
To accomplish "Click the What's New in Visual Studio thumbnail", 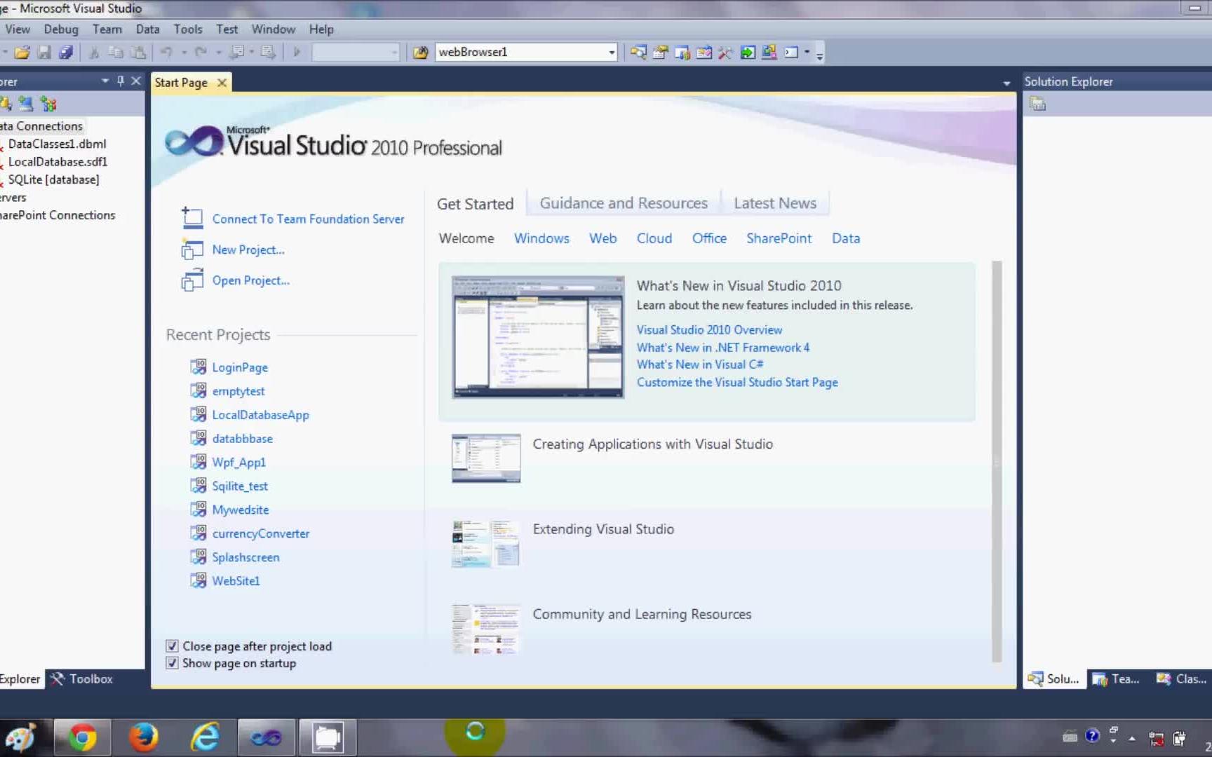I will (538, 337).
